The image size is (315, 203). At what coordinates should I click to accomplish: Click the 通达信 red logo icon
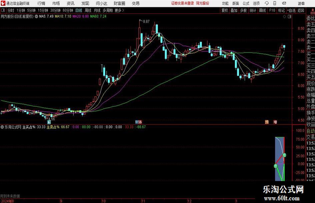[x=3, y=3]
